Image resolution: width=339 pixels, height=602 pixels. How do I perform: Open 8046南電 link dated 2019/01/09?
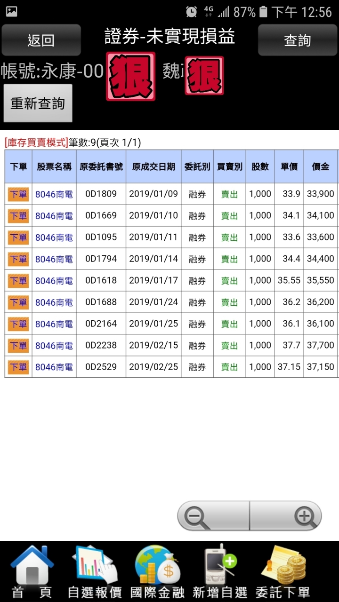click(54, 194)
